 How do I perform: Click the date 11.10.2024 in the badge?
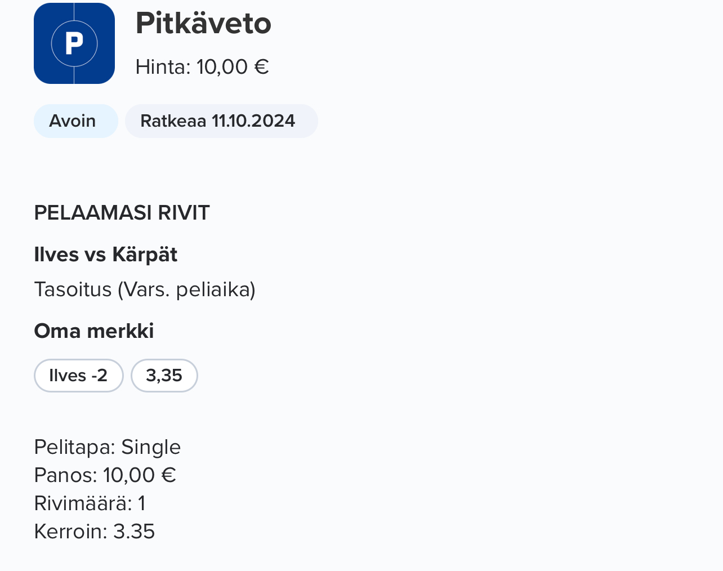pos(253,121)
